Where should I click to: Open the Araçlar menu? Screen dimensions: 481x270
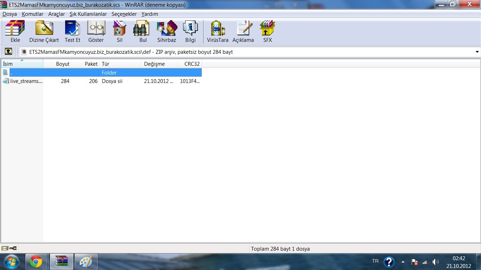tap(56, 14)
